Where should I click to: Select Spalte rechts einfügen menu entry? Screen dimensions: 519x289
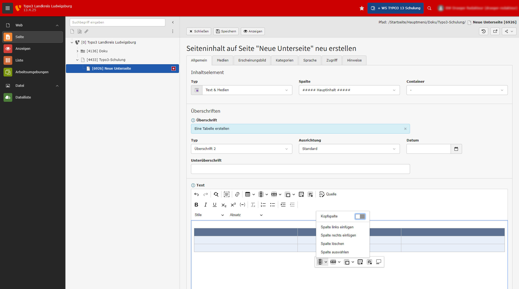(338, 235)
